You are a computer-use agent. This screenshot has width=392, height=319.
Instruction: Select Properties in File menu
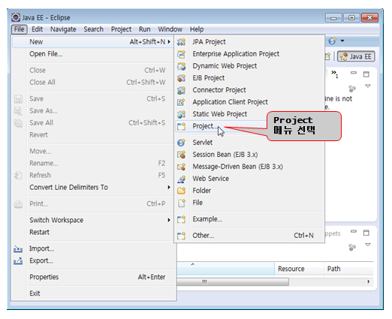(x=93, y=277)
